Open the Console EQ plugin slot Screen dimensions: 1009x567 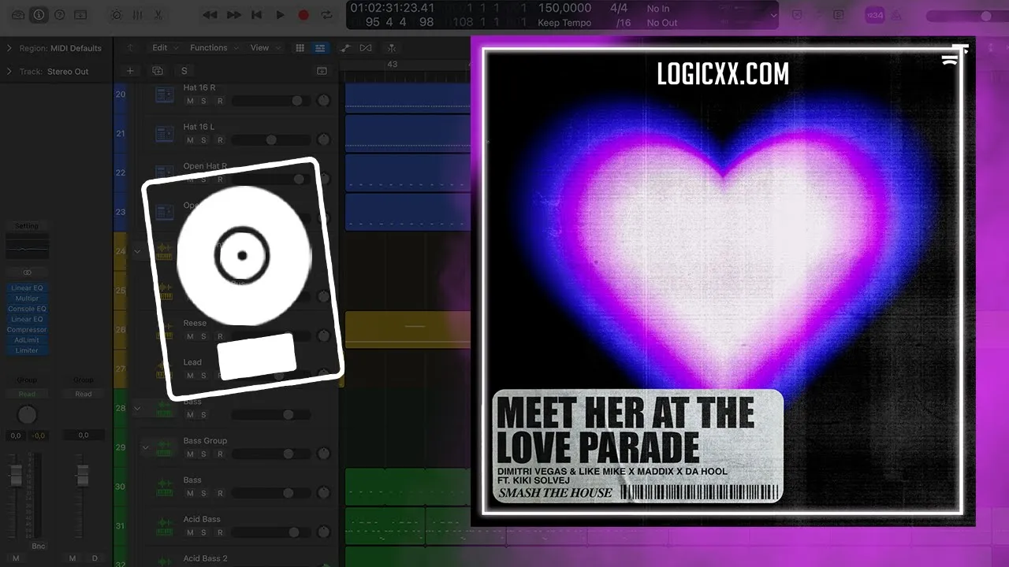[x=27, y=309]
